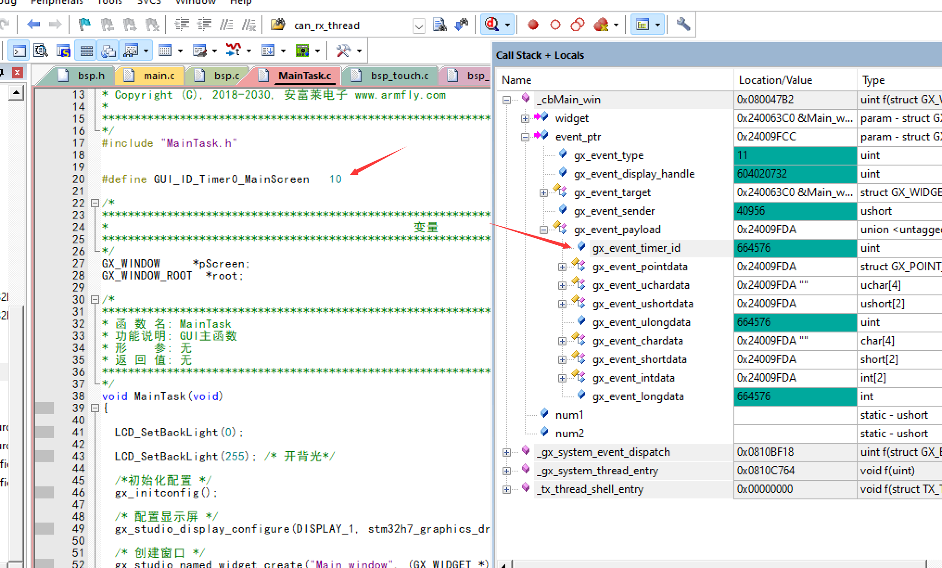Switch to the bsp.c tab

(x=218, y=76)
